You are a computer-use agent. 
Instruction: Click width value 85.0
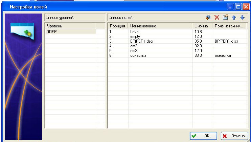(198, 41)
